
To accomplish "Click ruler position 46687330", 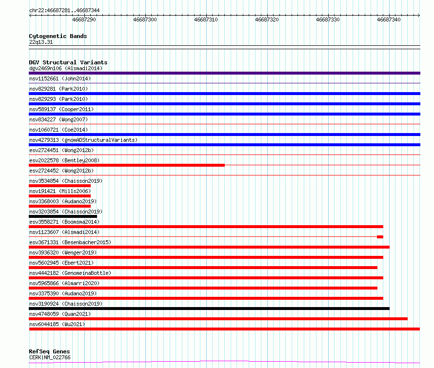I will pyautogui.click(x=328, y=19).
